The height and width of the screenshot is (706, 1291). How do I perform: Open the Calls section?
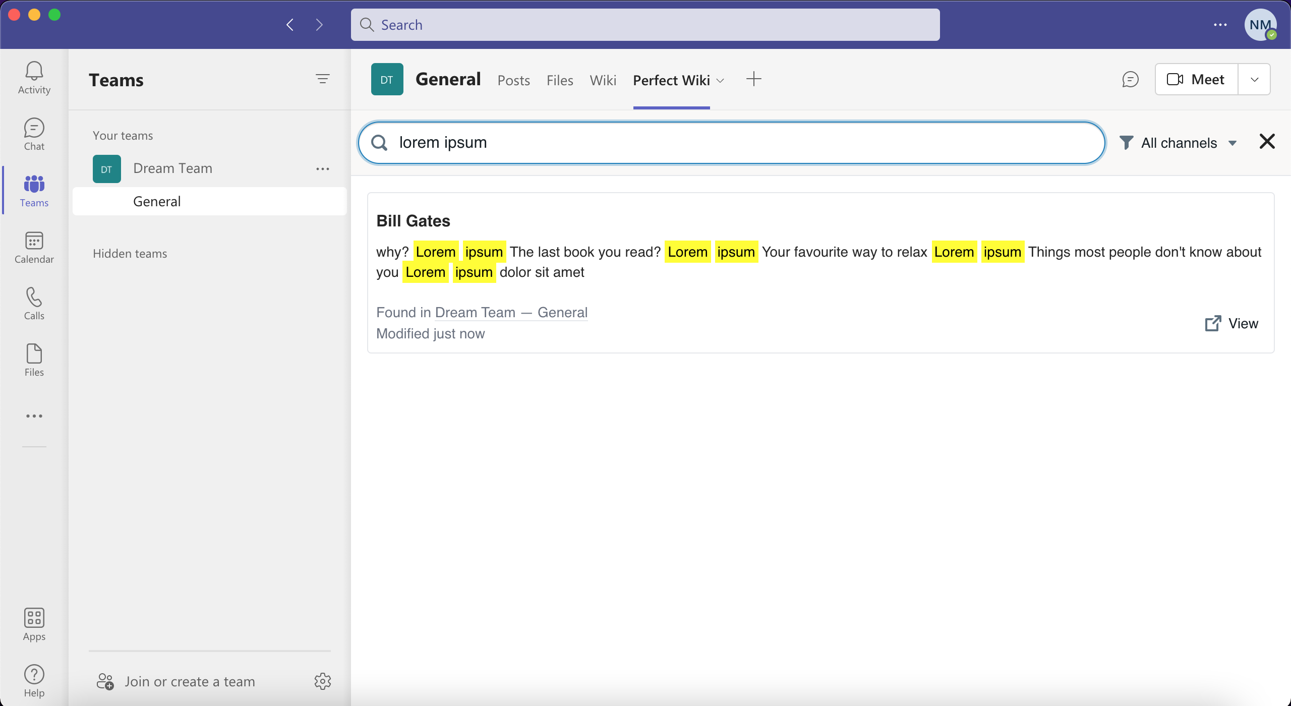coord(33,303)
